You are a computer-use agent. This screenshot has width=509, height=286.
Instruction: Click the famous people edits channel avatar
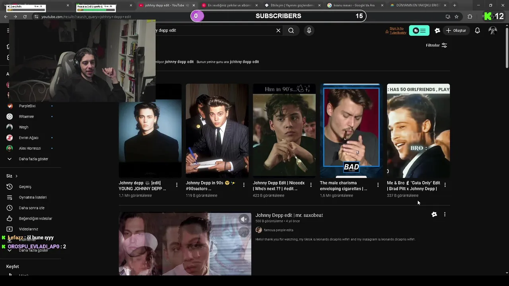tap(258, 230)
